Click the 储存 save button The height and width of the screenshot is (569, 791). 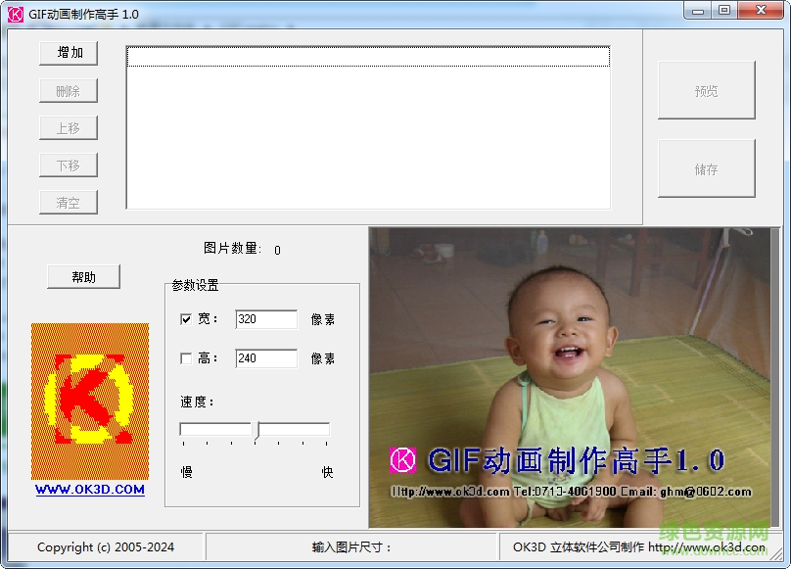click(x=707, y=166)
